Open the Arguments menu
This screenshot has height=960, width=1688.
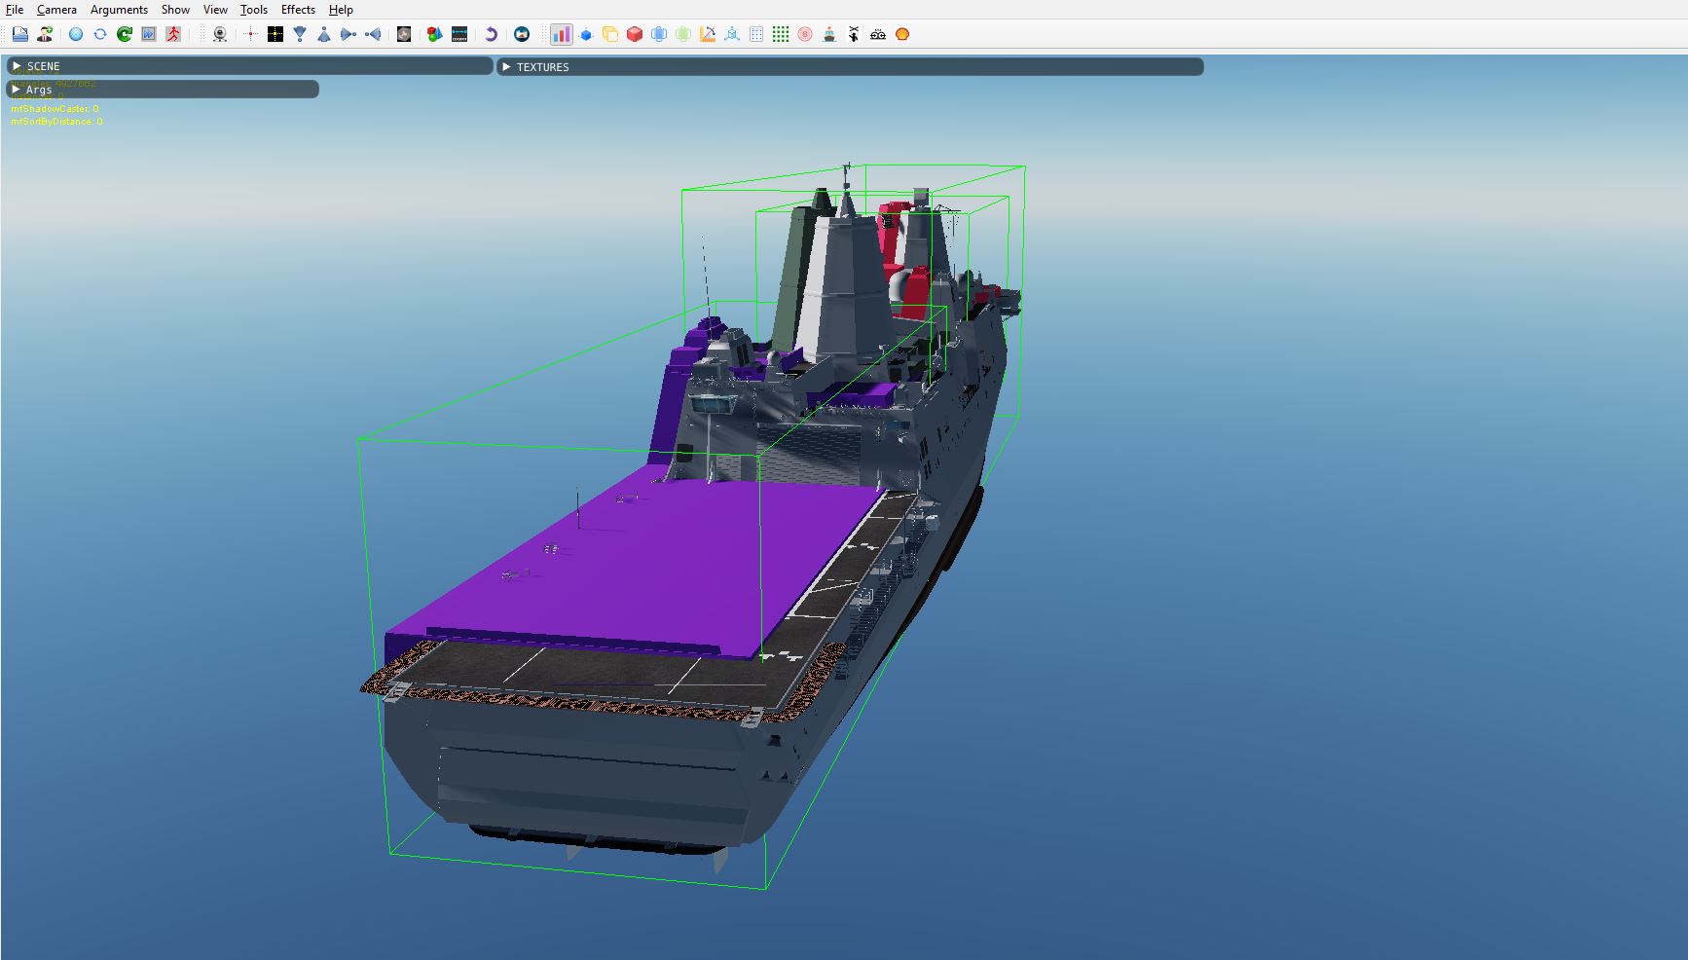coord(119,10)
